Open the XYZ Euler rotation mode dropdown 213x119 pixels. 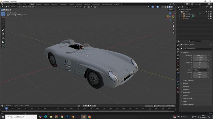tap(199, 70)
